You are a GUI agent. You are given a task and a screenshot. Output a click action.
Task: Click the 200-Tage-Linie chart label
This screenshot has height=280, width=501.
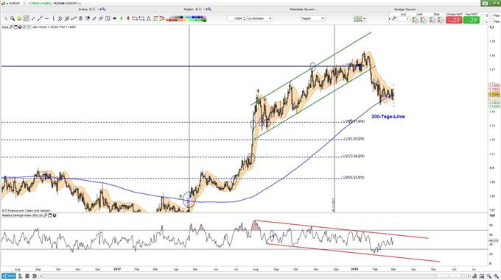click(388, 117)
